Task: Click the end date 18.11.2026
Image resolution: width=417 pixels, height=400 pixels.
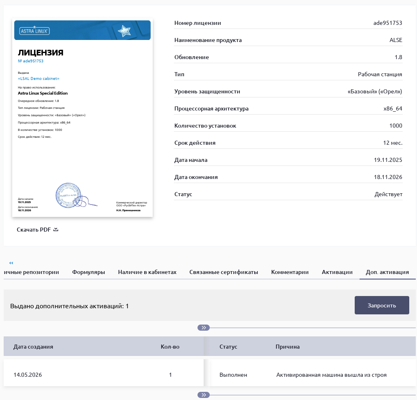Action: (x=388, y=177)
